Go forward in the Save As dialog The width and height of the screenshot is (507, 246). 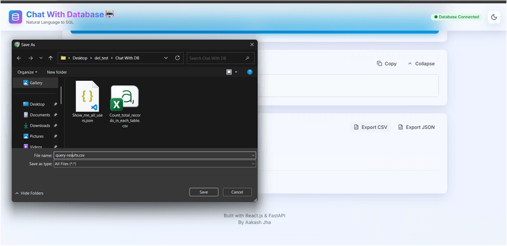pos(31,58)
